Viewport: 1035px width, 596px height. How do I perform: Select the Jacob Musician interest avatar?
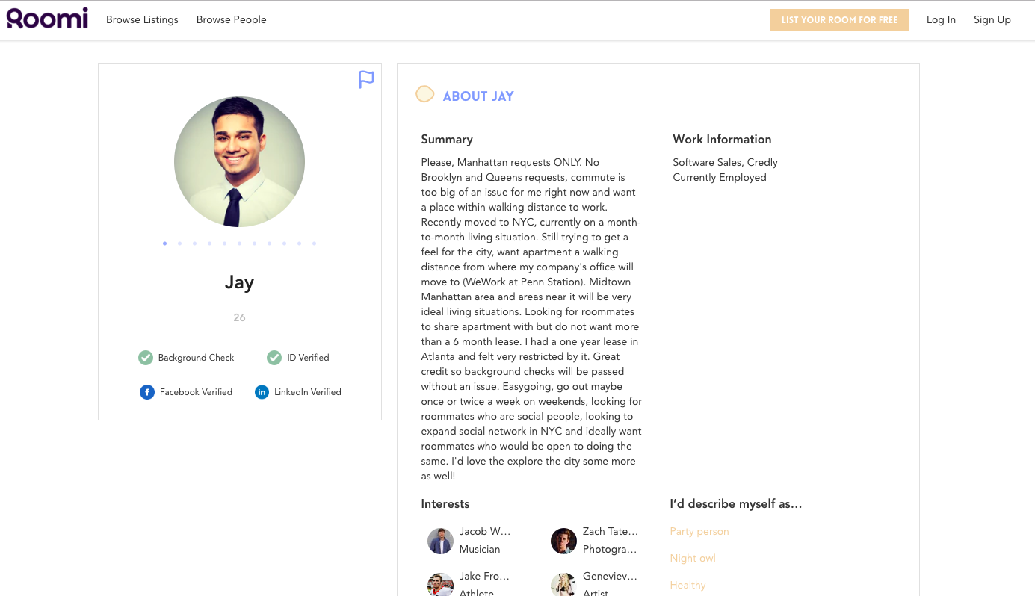click(440, 541)
